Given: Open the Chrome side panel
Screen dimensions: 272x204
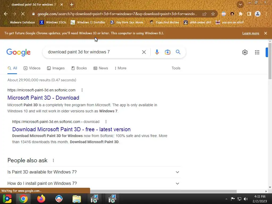Looking at the screenshot, I should (x=249, y=14).
